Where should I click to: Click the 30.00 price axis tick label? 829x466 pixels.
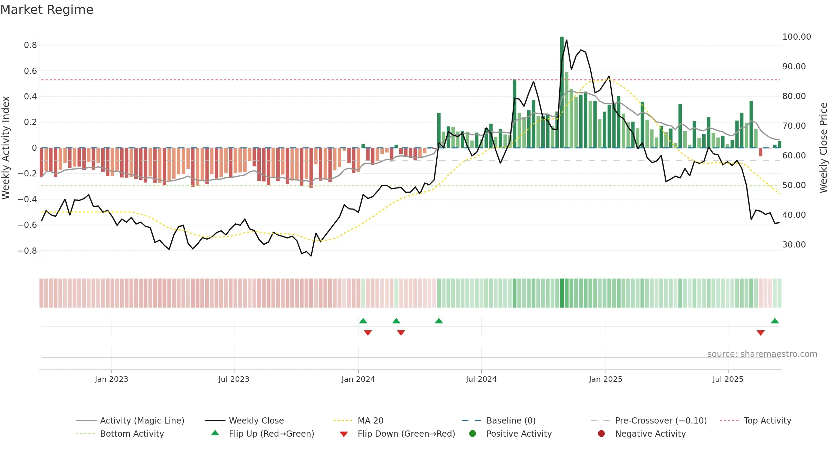[794, 245]
